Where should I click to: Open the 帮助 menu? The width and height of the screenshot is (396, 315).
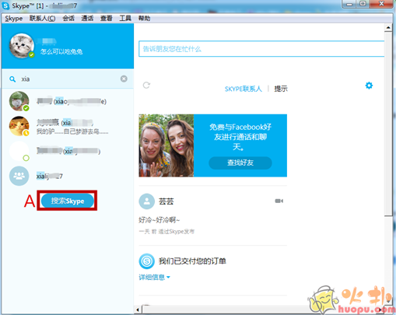pyautogui.click(x=144, y=19)
